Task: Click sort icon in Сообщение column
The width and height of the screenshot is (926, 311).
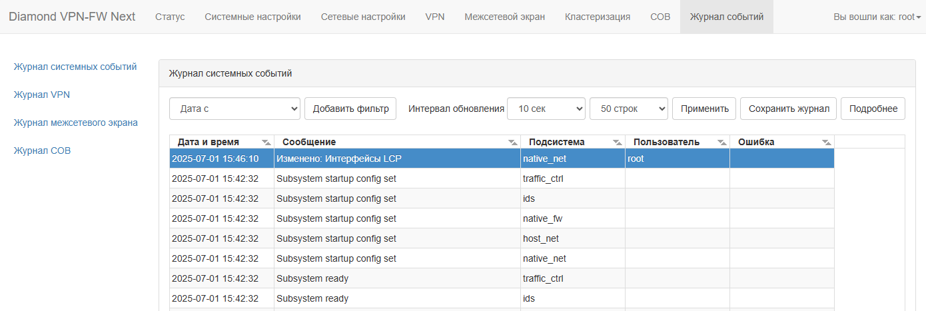Action: pos(512,143)
